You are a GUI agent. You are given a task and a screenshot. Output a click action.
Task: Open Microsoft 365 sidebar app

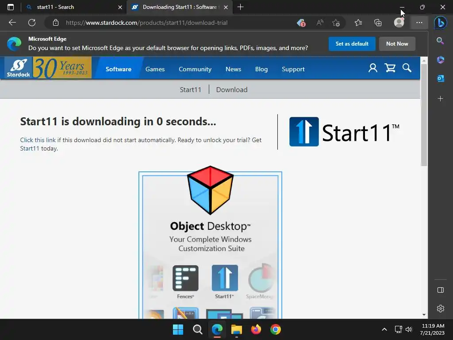(440, 60)
